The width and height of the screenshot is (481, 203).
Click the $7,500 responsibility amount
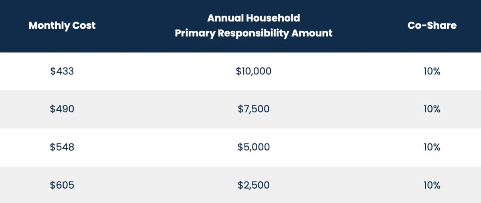tap(254, 109)
